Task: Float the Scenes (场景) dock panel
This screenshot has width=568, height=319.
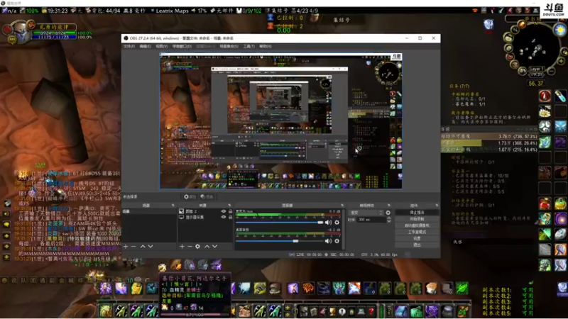Action: pyautogui.click(x=173, y=206)
